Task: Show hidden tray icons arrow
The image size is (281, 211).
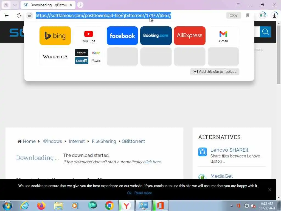Action: click(x=232, y=206)
